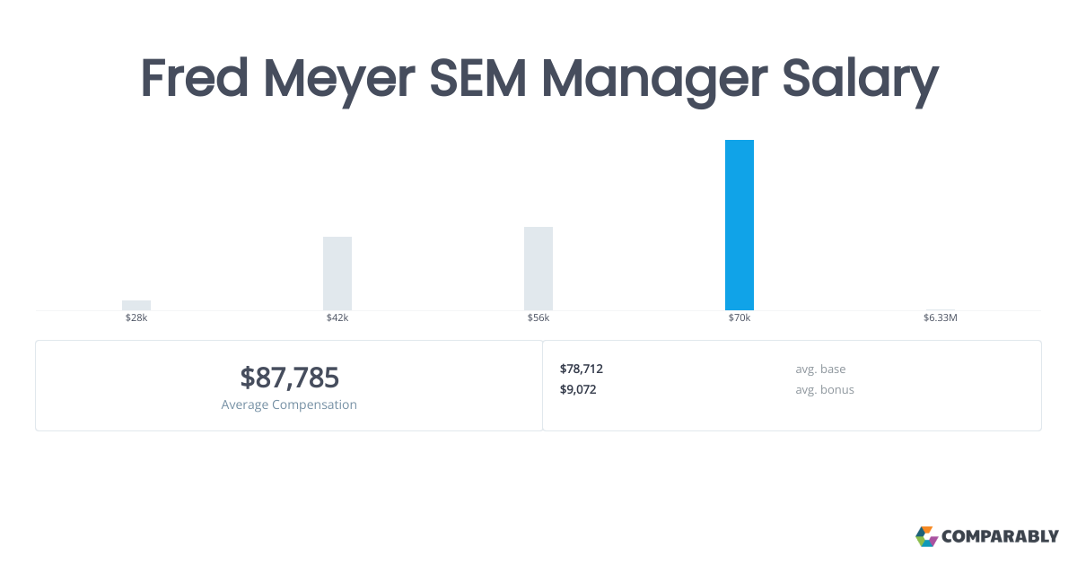Viewport: 1077px width, 565px height.
Task: Open the Comparably brand name text
Action: point(1000,537)
